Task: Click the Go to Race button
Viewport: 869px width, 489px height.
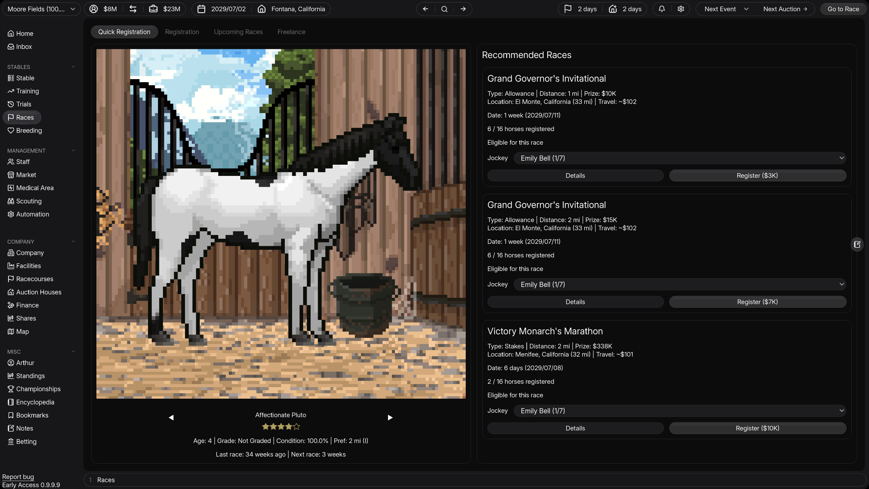Action: point(843,9)
